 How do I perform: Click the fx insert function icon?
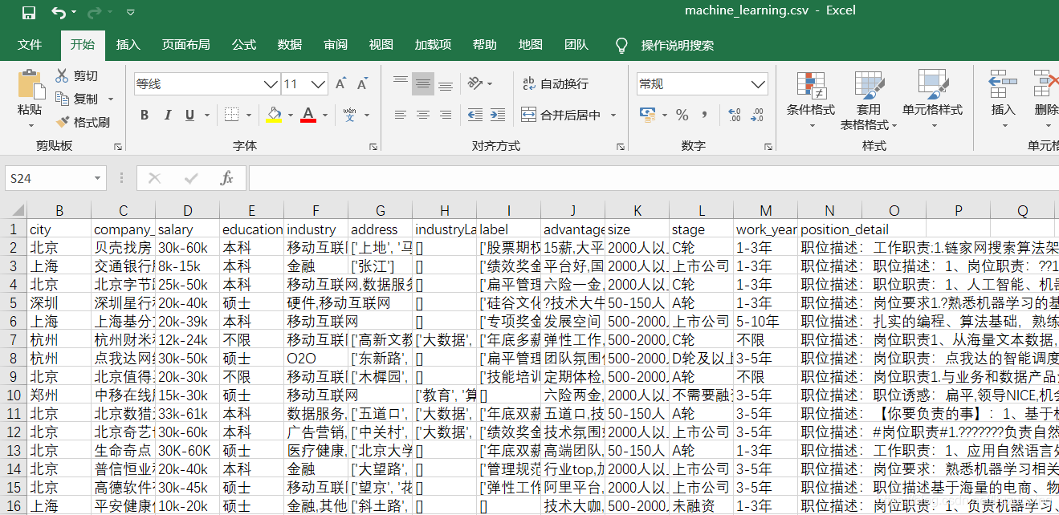tap(227, 178)
